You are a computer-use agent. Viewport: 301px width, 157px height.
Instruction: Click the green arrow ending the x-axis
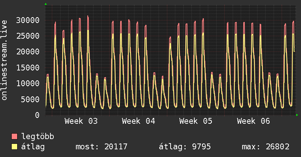297,115
